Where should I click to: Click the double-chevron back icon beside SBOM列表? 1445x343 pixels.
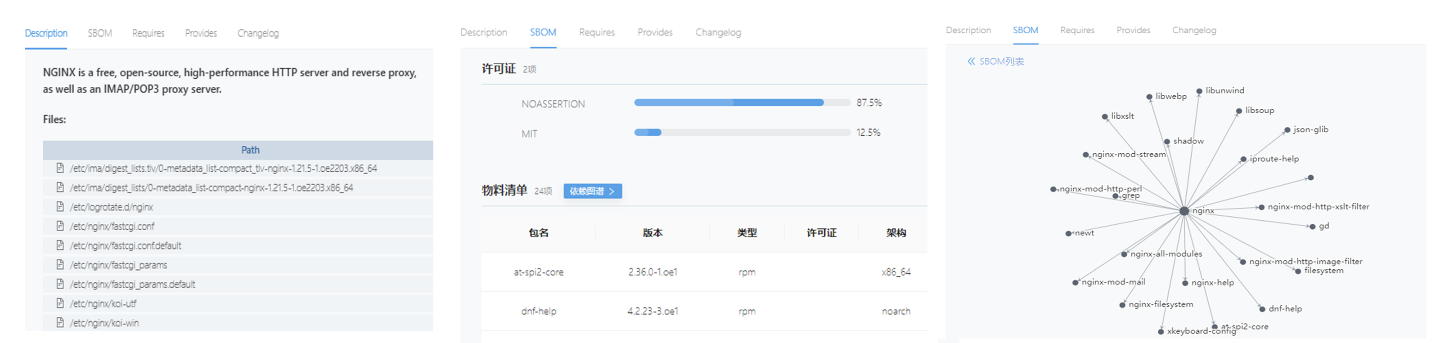click(971, 62)
